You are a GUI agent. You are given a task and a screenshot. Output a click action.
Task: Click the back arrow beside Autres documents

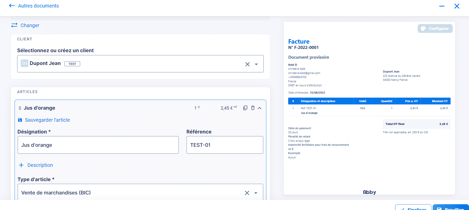click(x=12, y=6)
